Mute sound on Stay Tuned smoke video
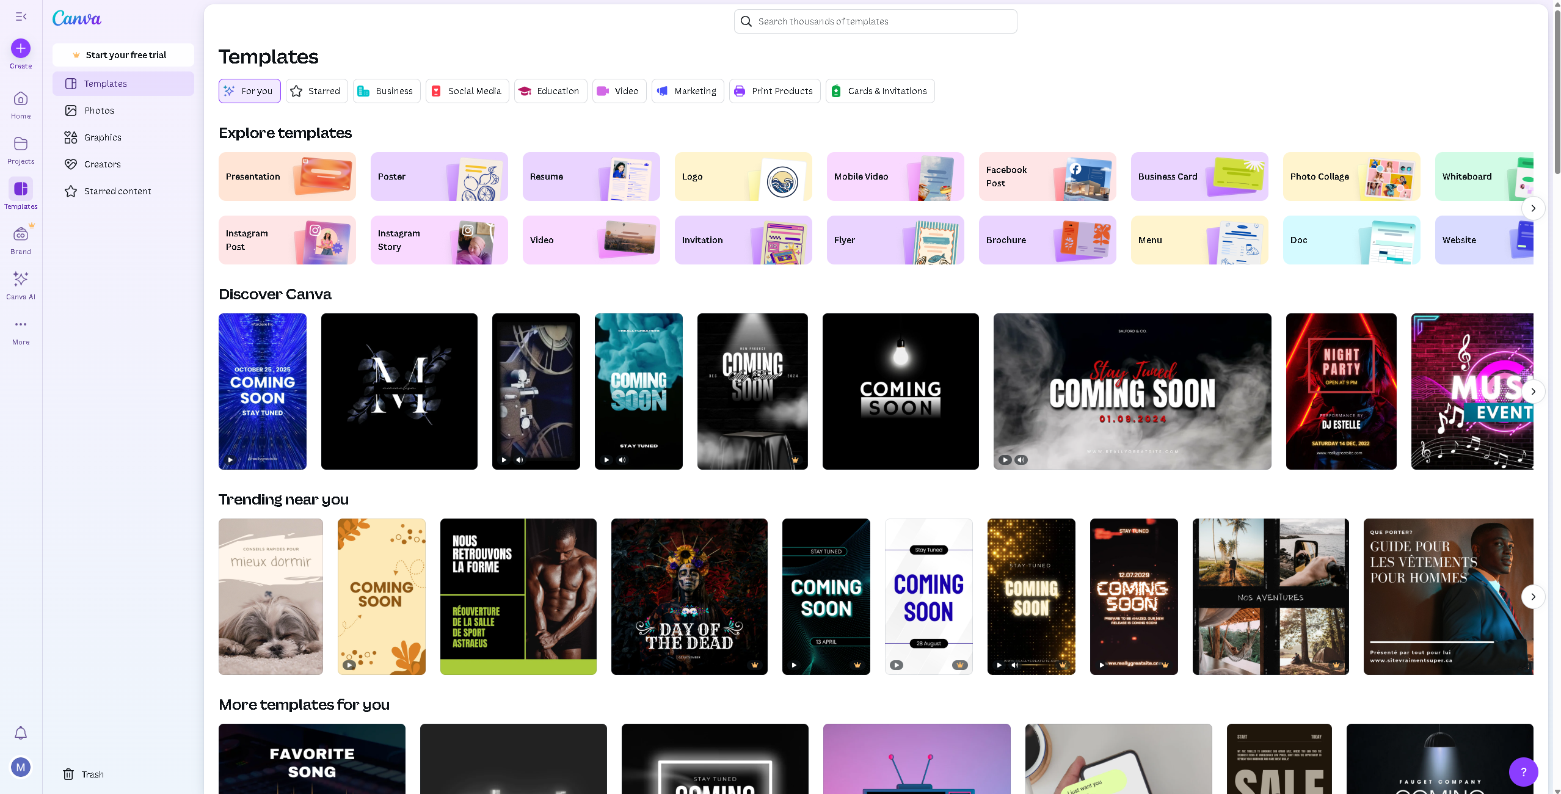 point(1021,460)
